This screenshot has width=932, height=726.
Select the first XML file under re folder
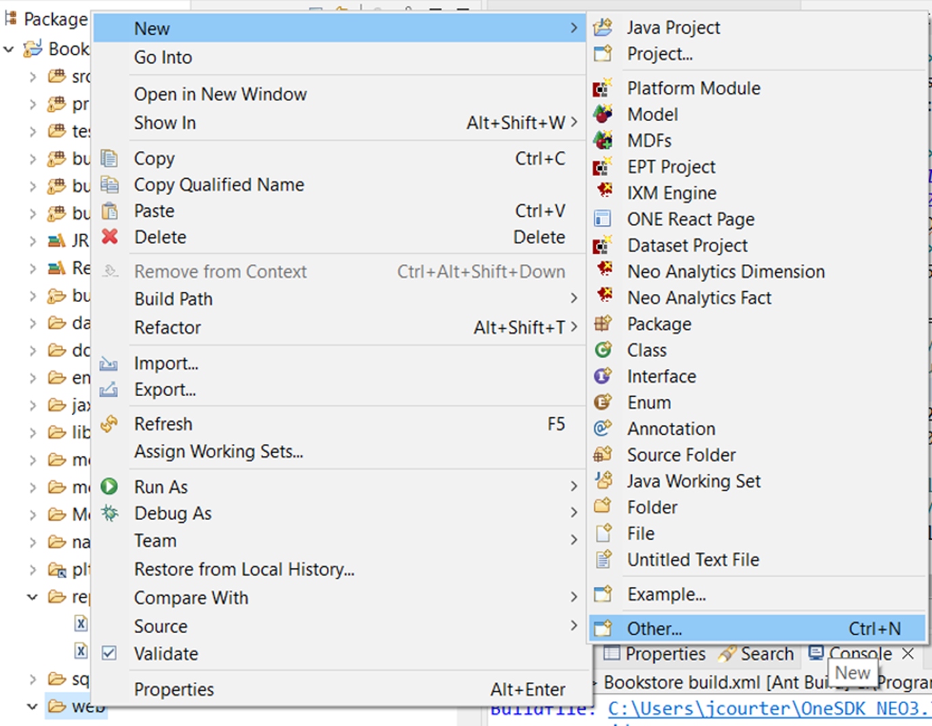coord(81,623)
